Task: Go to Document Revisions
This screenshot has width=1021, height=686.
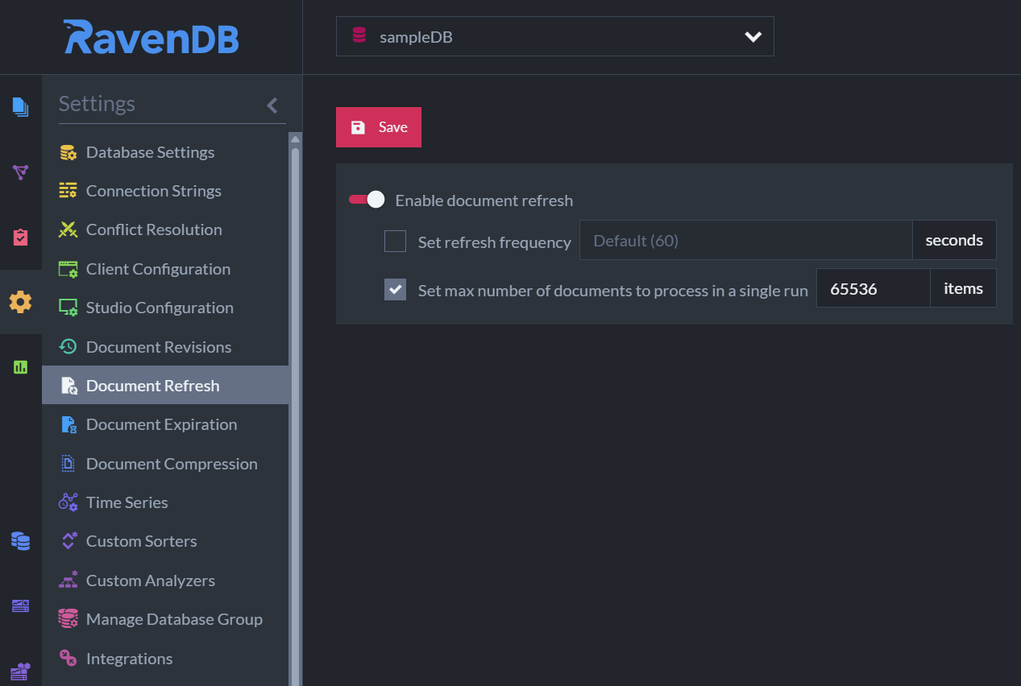Action: 165,347
